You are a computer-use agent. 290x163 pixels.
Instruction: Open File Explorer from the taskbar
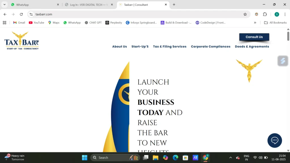(155, 158)
